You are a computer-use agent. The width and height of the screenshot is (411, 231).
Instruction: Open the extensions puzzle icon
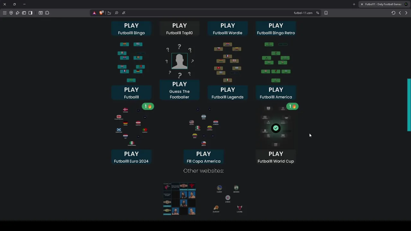[x=47, y=13]
